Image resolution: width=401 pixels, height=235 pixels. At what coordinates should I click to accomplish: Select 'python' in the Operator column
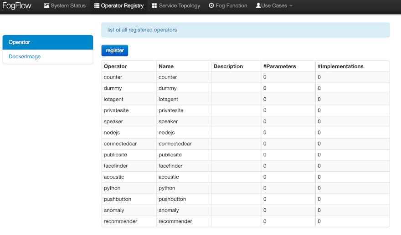112,188
